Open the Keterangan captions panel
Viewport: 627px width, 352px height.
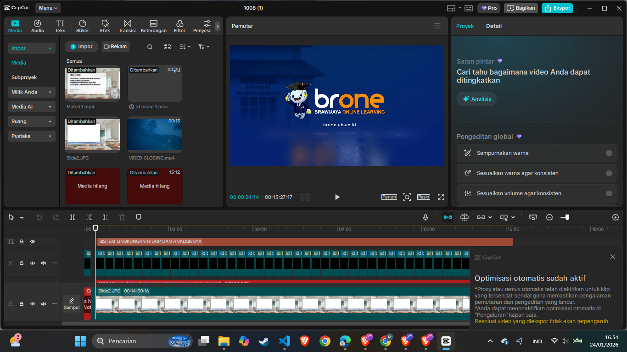(154, 26)
